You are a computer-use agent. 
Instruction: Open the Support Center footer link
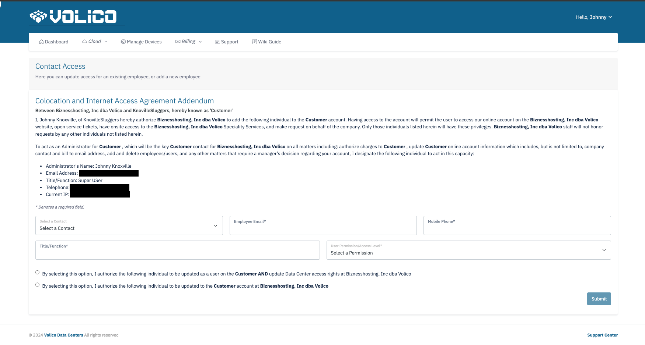[x=603, y=335]
